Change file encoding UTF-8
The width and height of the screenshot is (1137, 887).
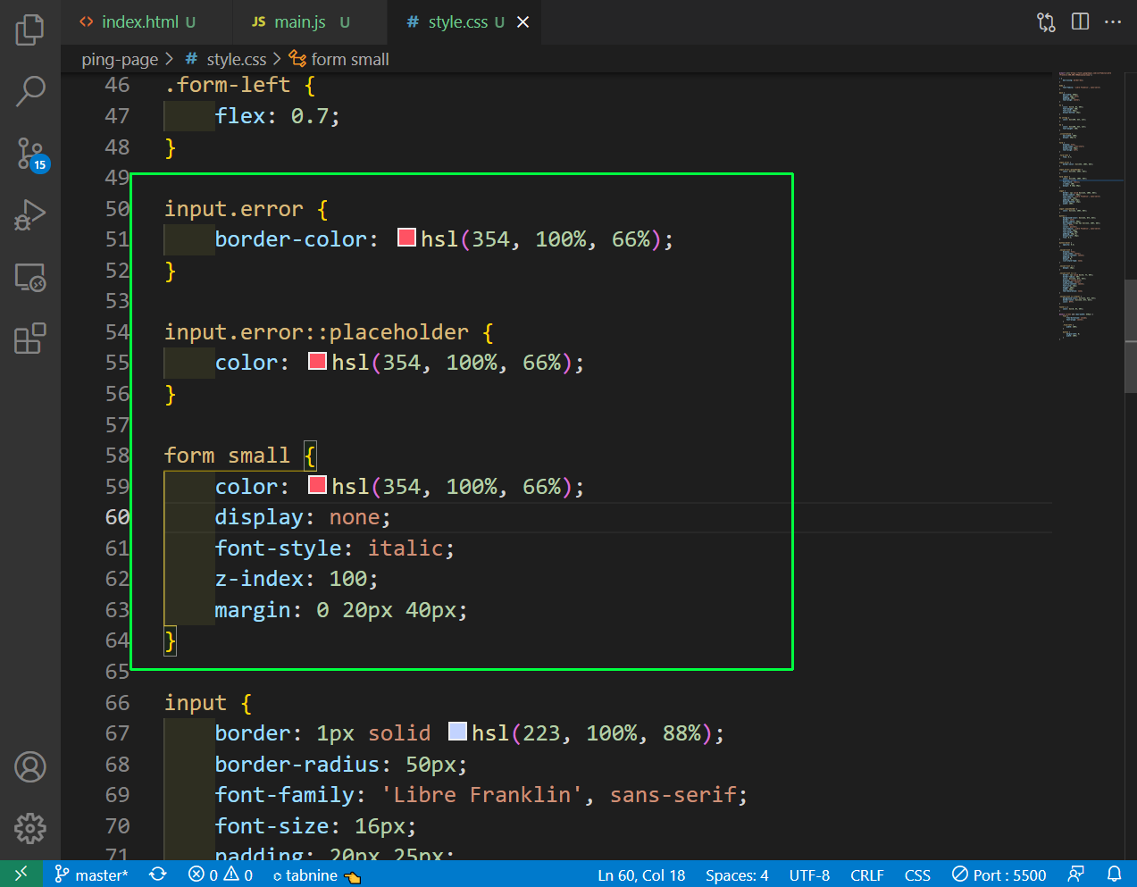[809, 874]
